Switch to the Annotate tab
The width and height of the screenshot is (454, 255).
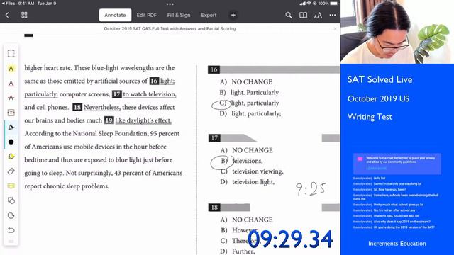tap(115, 15)
